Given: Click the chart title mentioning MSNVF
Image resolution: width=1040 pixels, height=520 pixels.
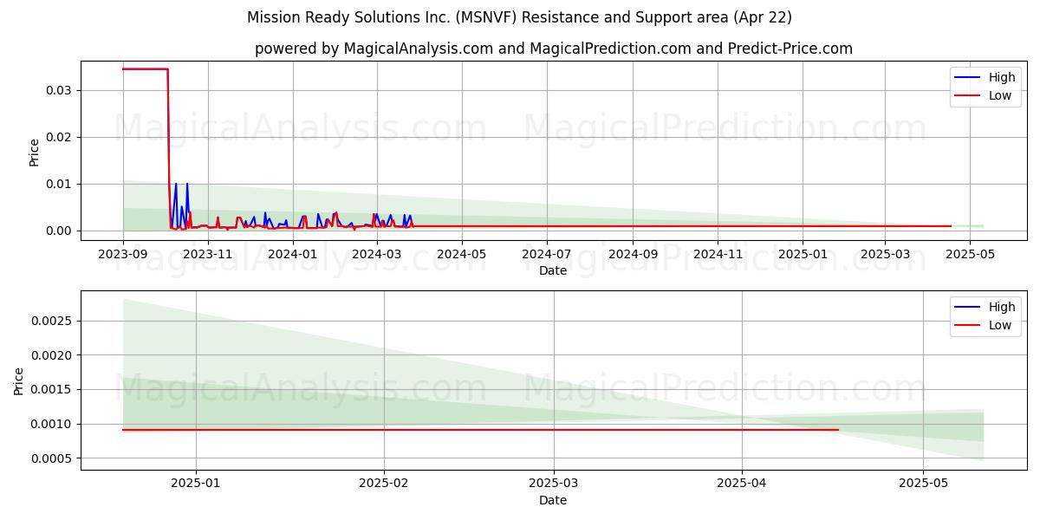Looking at the screenshot, I should (x=519, y=17).
